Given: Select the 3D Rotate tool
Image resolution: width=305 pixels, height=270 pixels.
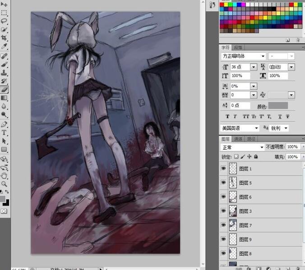Looking at the screenshot, I should click(4, 159).
